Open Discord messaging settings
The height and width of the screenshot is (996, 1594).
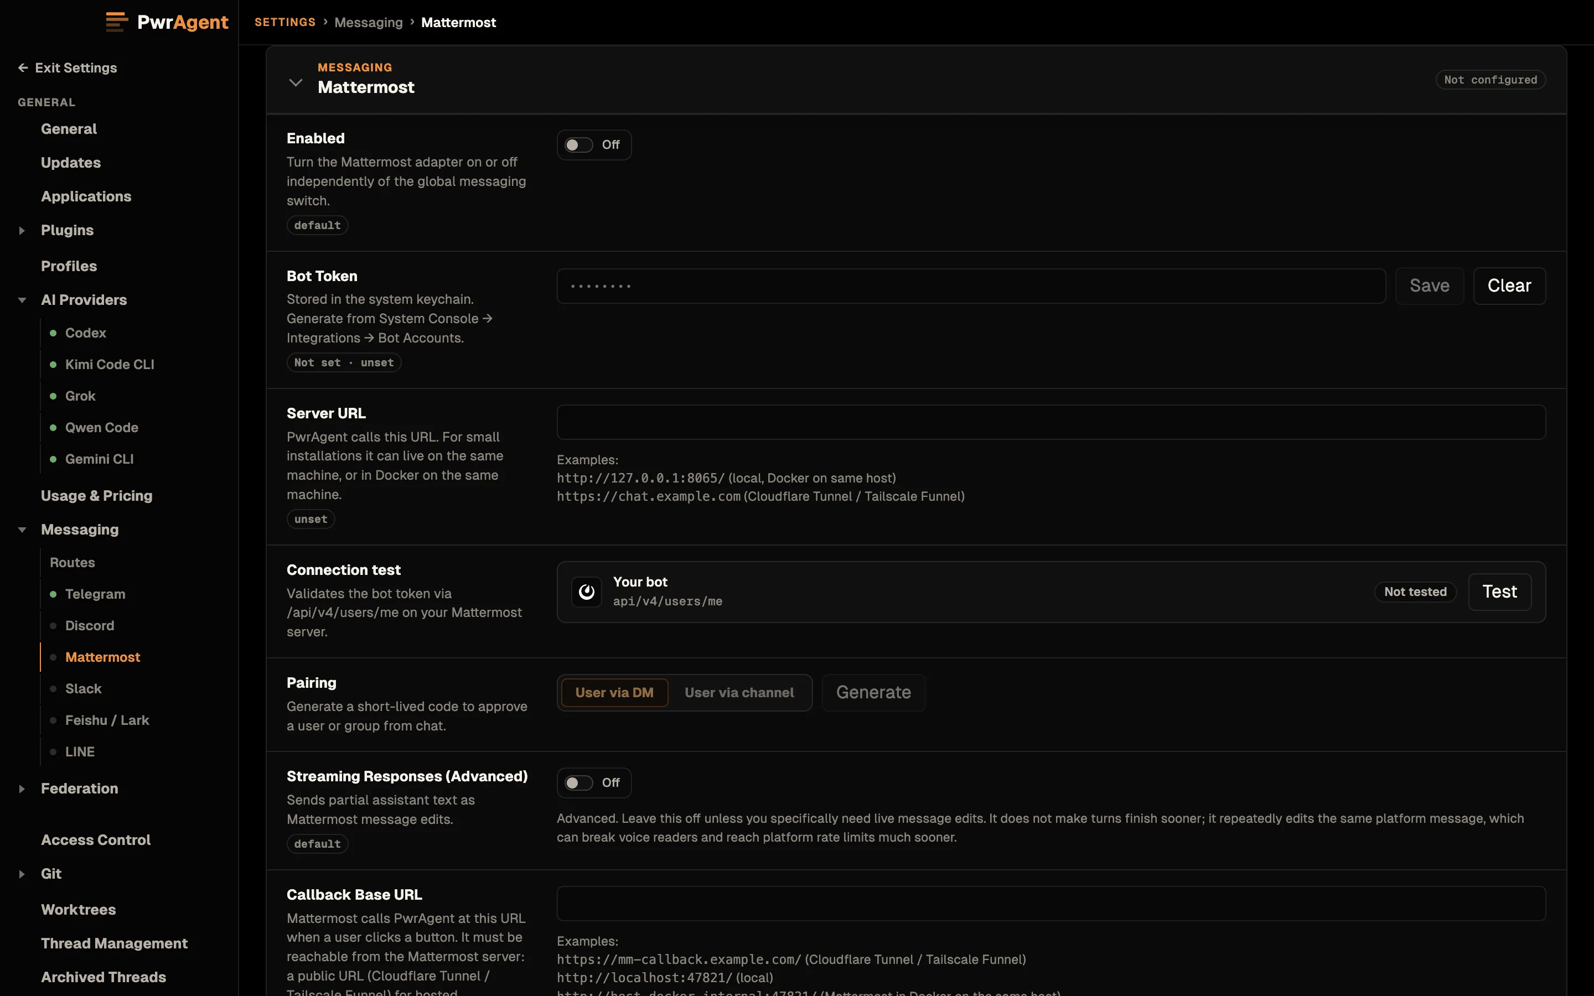coord(90,626)
